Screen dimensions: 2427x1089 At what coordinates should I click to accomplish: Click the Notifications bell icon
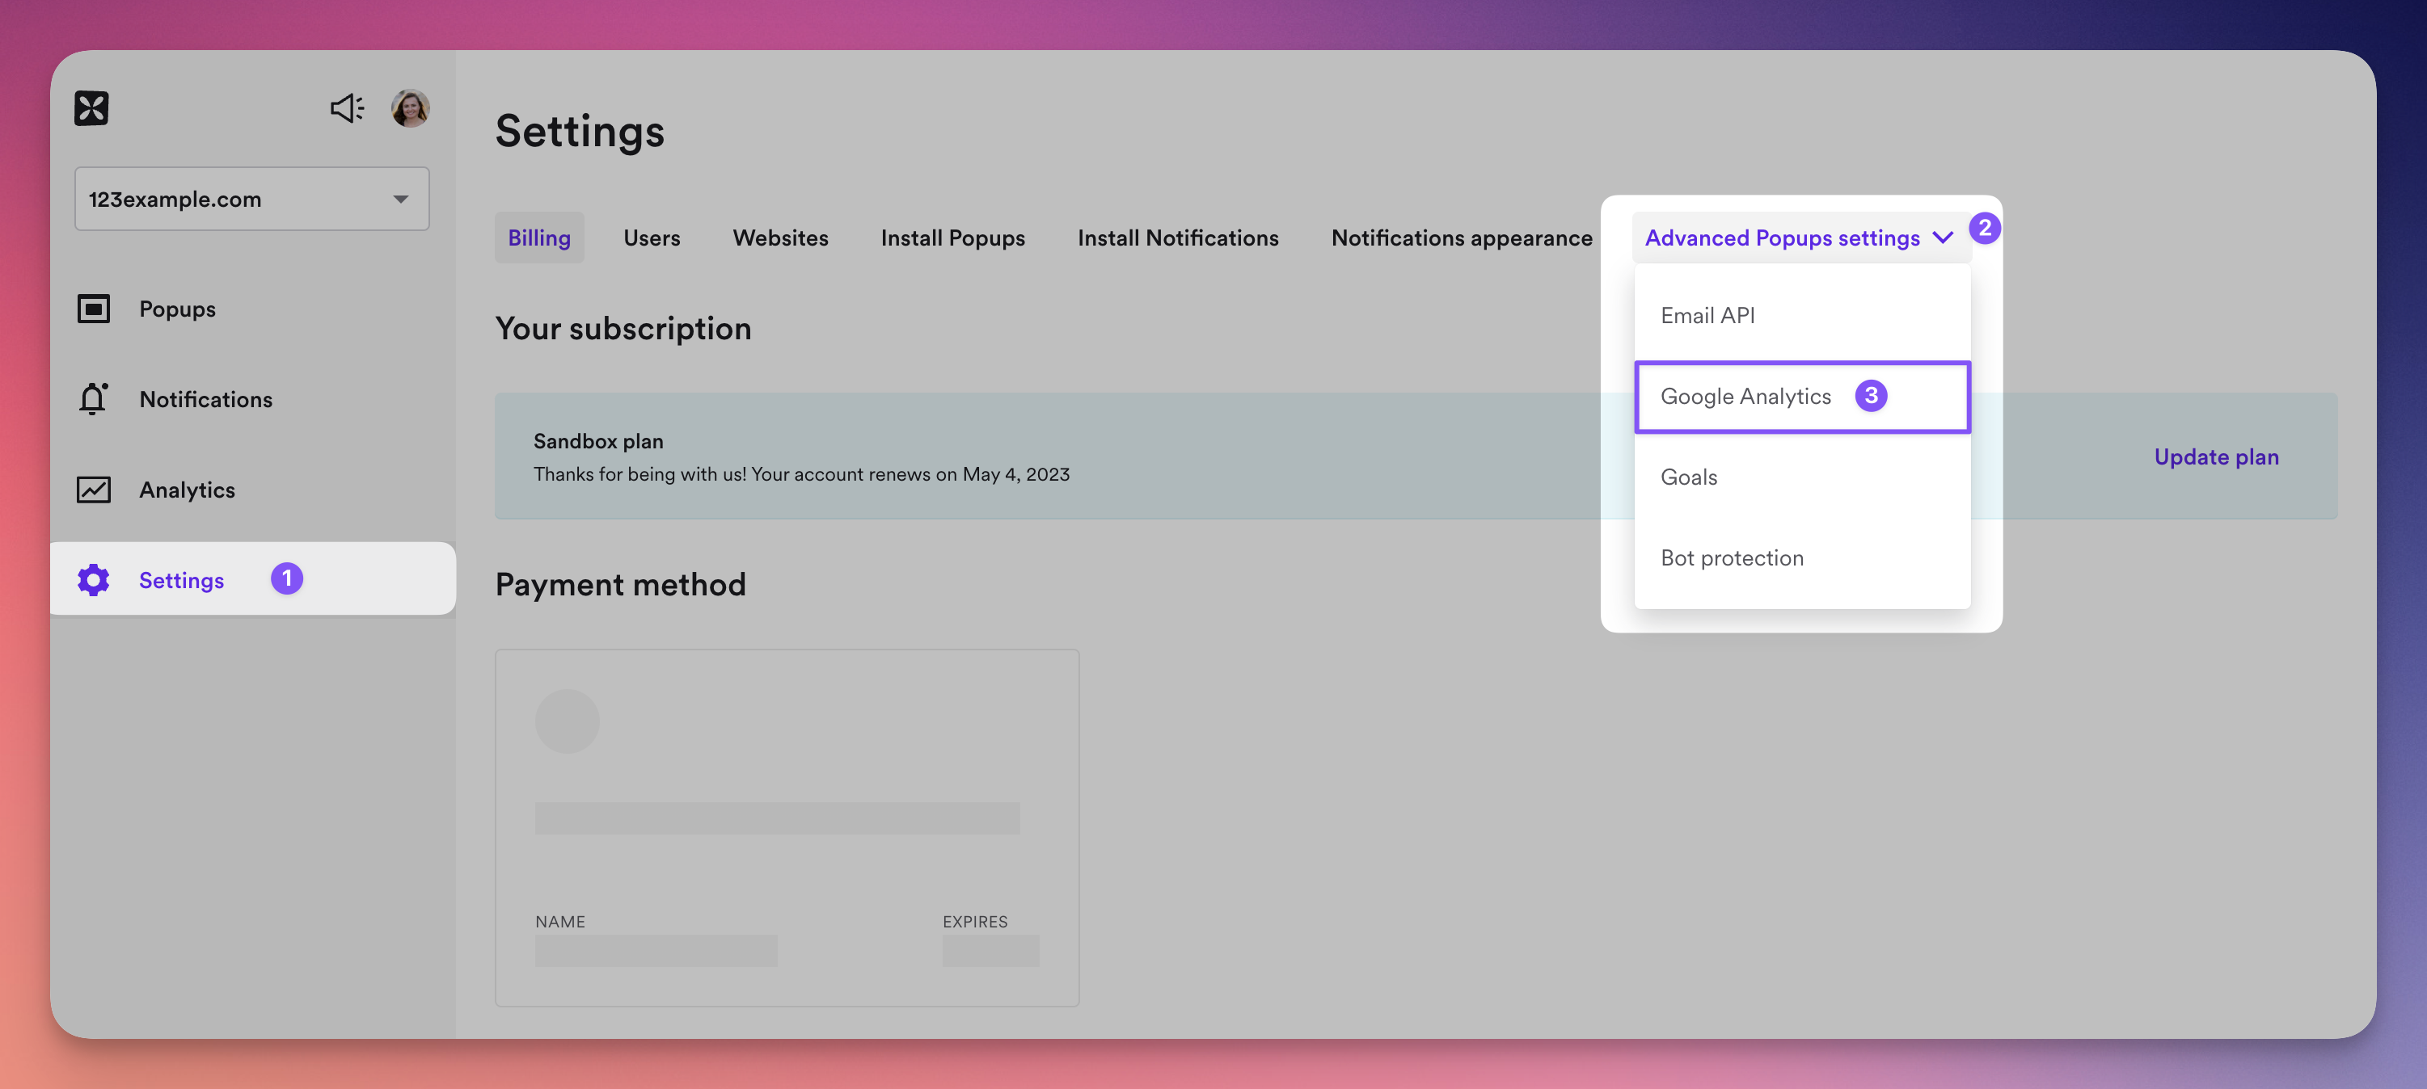(93, 399)
